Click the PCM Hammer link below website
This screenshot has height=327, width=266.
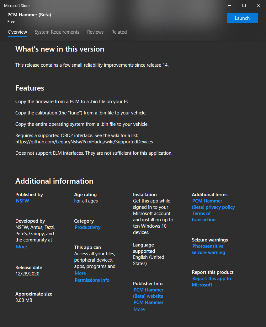coord(148,302)
